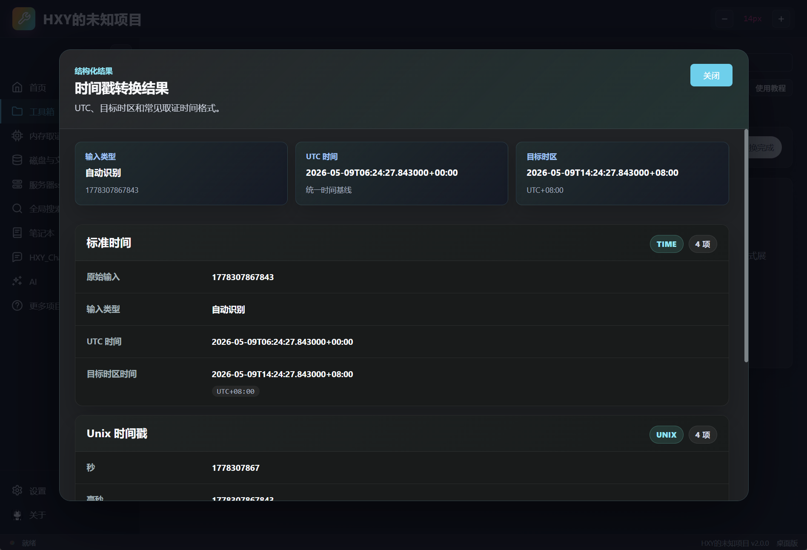Click the dialog's vertical scrollbar thumb
Viewport: 807px width, 550px height.
pyautogui.click(x=746, y=246)
